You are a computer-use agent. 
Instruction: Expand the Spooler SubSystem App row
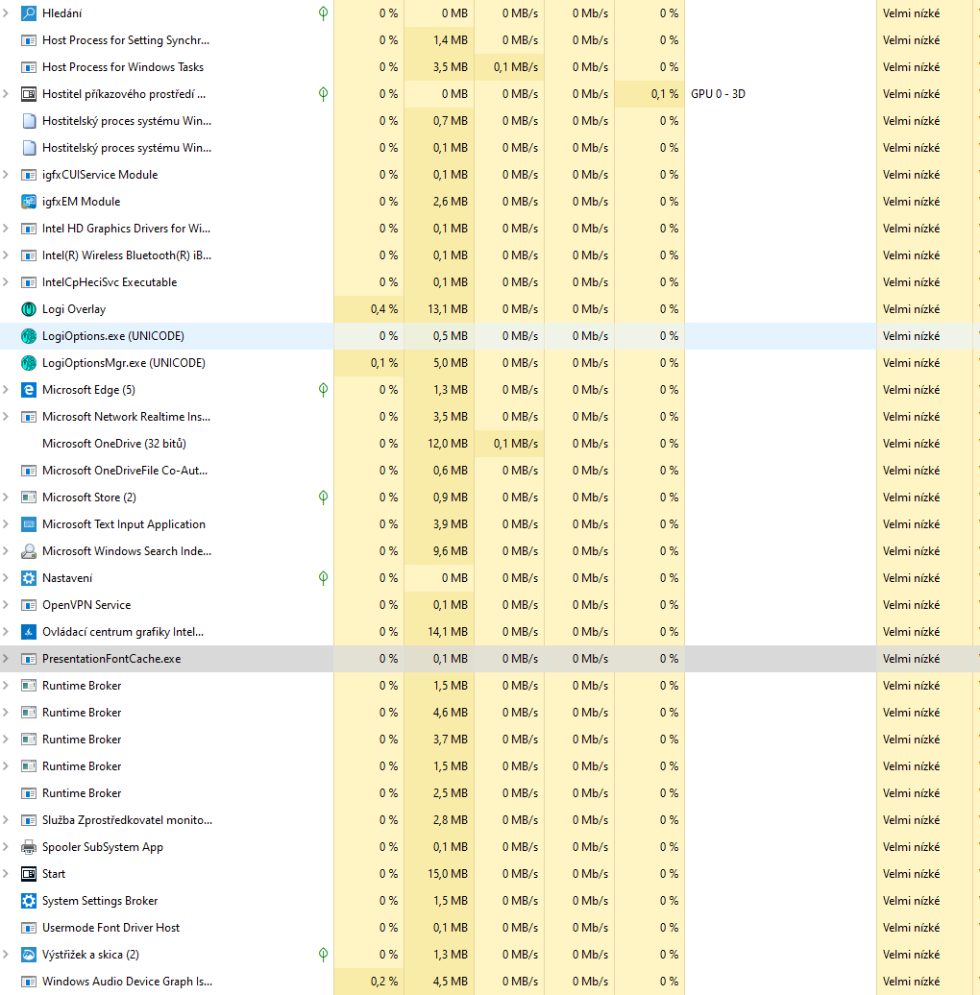point(6,847)
